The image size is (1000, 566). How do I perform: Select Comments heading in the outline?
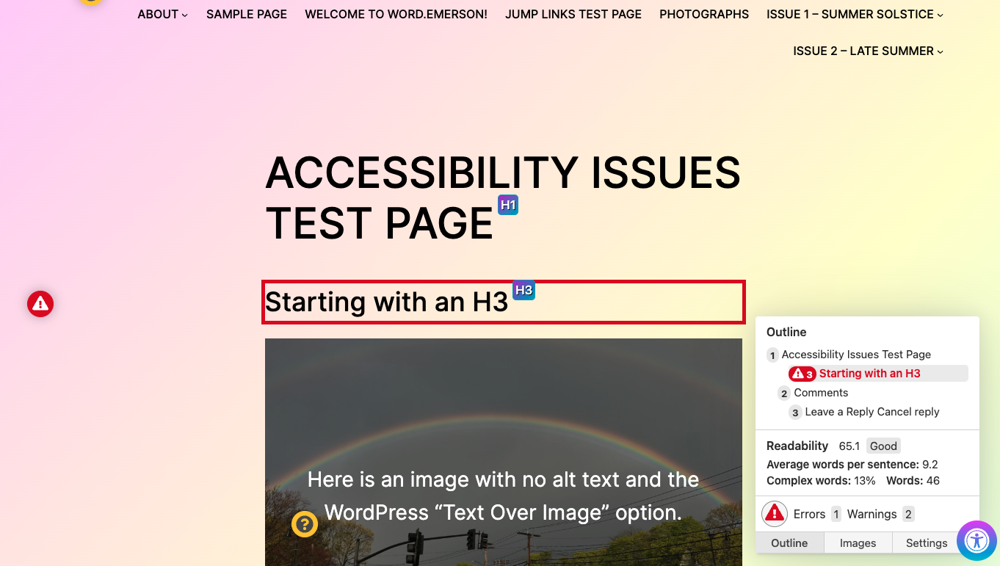pos(821,393)
